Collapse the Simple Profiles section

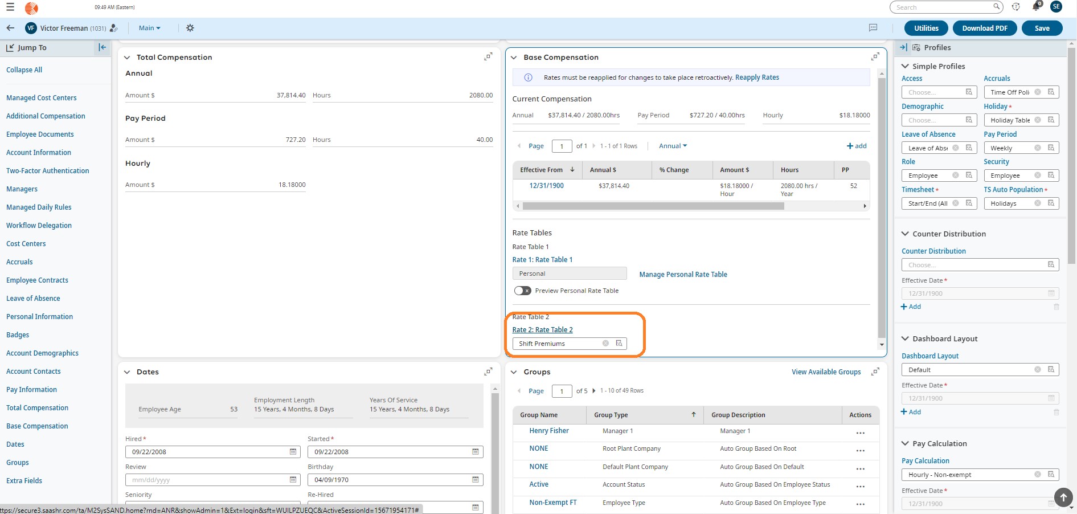point(905,66)
